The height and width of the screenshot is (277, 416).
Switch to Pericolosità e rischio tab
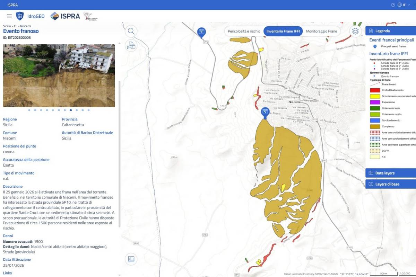pyautogui.click(x=244, y=31)
